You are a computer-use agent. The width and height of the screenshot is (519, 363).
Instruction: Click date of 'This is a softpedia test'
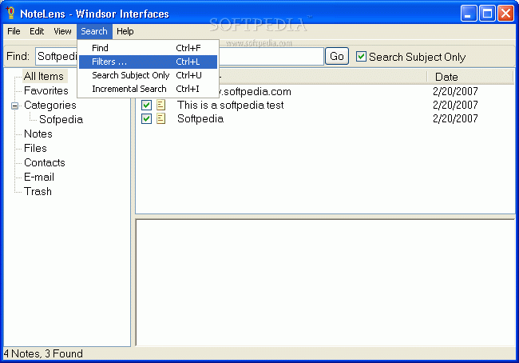point(455,105)
